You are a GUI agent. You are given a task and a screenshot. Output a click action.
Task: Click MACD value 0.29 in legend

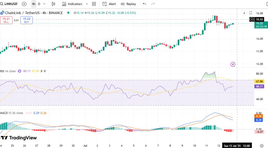(36, 113)
